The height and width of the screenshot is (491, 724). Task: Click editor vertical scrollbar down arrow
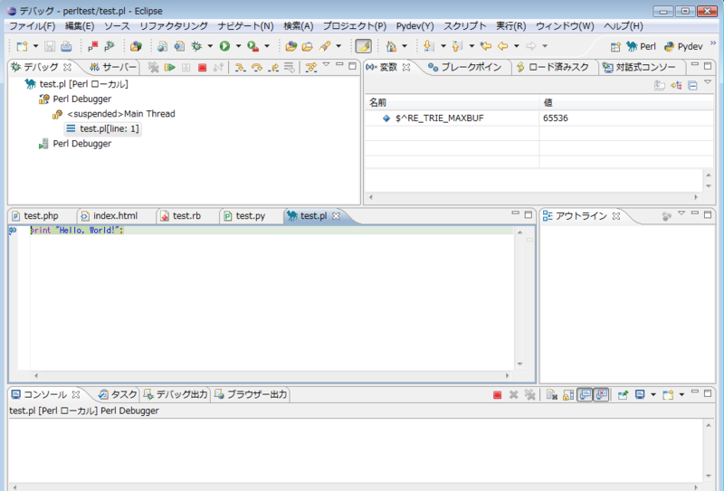pyautogui.click(x=519, y=364)
